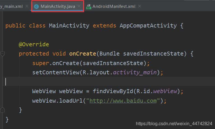Click the WebView type declaration
Viewport: 215px width, 129px height.
click(x=44, y=91)
